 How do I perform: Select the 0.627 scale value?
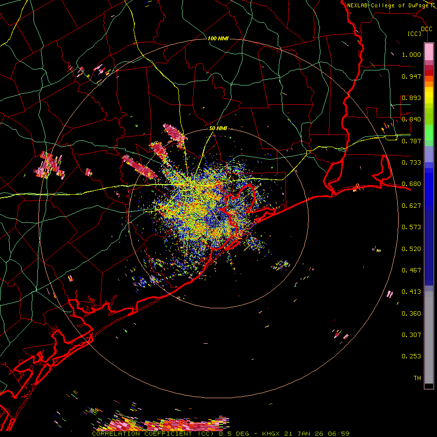411,206
